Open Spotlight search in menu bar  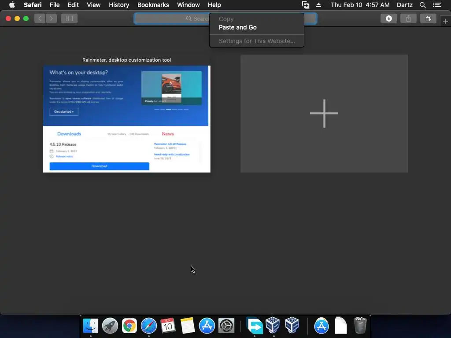pyautogui.click(x=422, y=5)
